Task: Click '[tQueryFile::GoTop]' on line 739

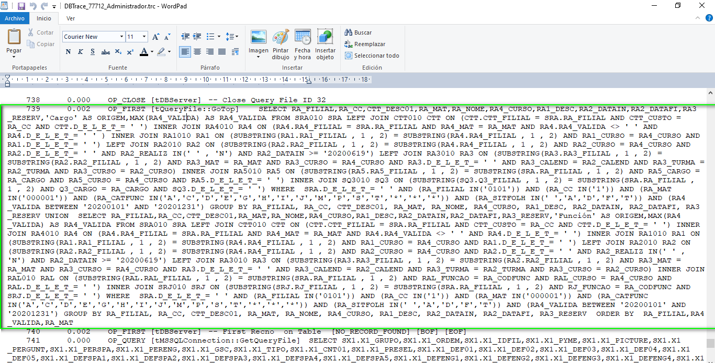Action: click(x=195, y=109)
